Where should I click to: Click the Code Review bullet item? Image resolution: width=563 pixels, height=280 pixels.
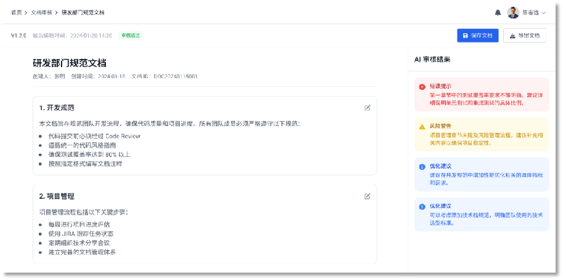point(94,136)
